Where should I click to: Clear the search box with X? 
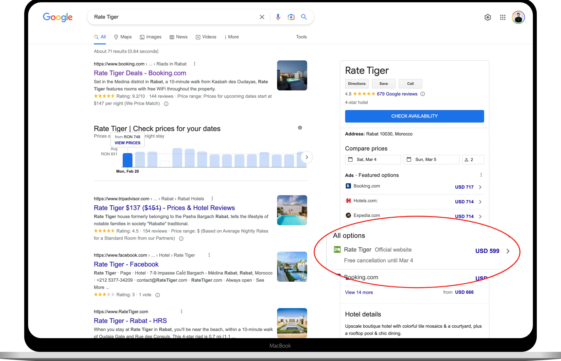(x=262, y=17)
